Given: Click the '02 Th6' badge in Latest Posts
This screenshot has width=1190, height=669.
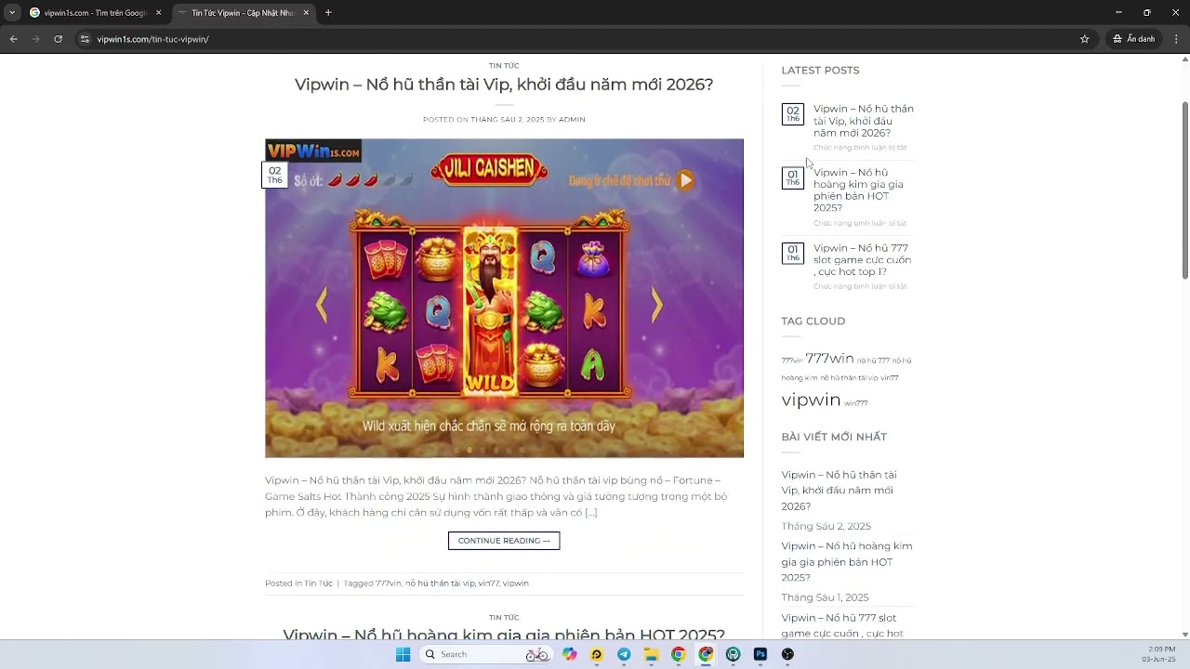Looking at the screenshot, I should click(x=793, y=114).
